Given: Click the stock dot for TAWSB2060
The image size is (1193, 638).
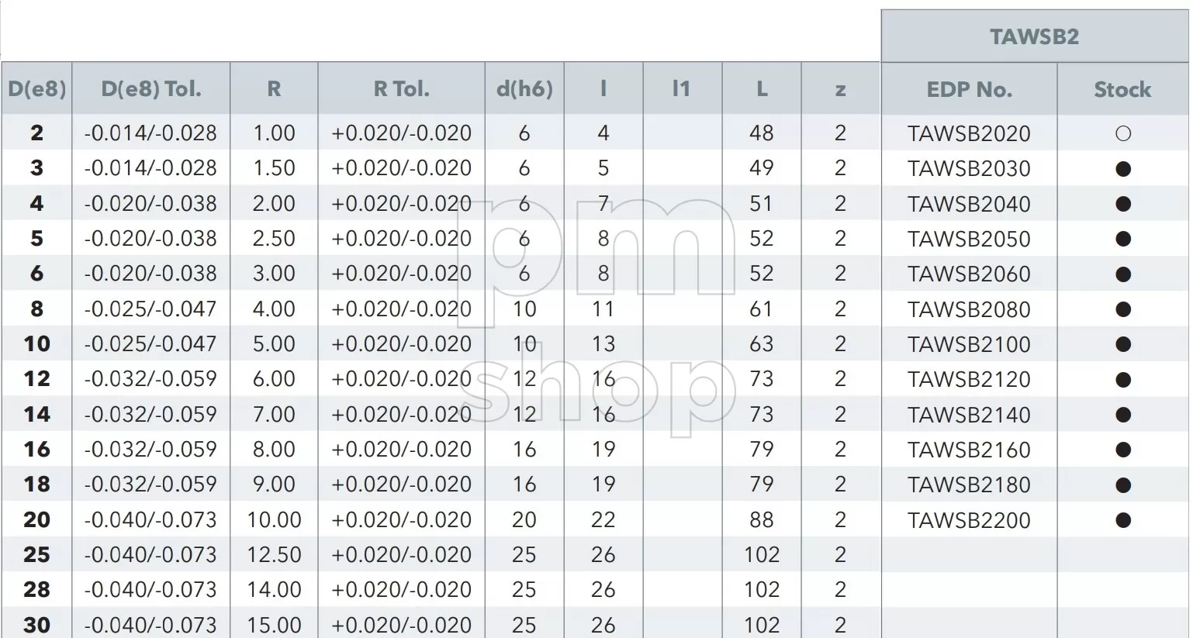Looking at the screenshot, I should [1122, 274].
